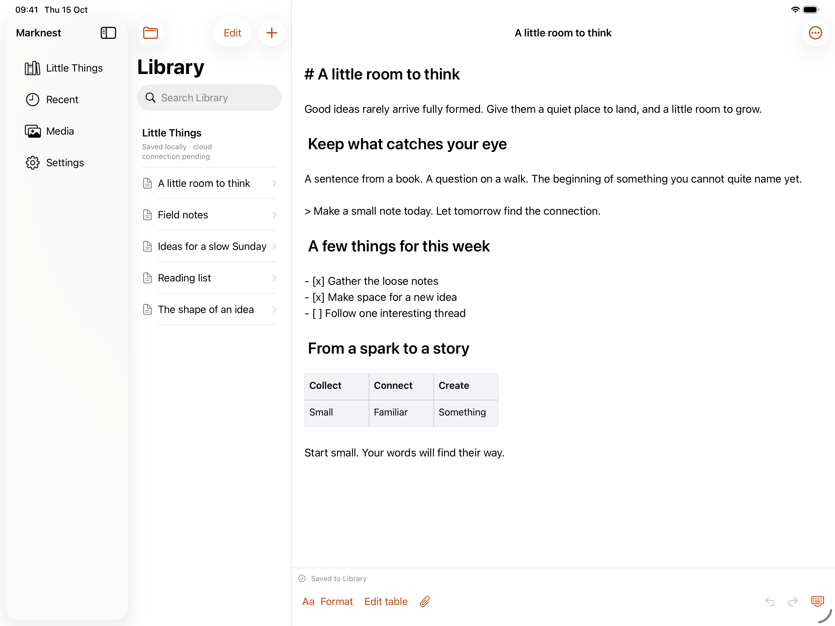Viewport: 835px width, 626px height.
Task: Click Edit table in bottom toolbar
Action: click(386, 601)
